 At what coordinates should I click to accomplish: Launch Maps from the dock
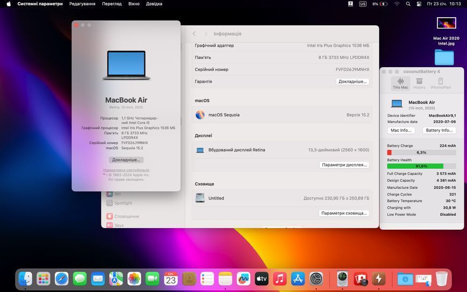(116, 279)
